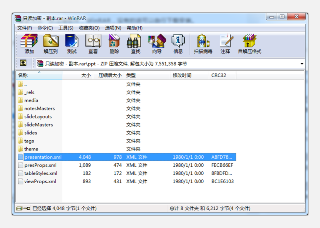Select the slideMasters folder name
The height and width of the screenshot is (228, 320).
(39, 125)
